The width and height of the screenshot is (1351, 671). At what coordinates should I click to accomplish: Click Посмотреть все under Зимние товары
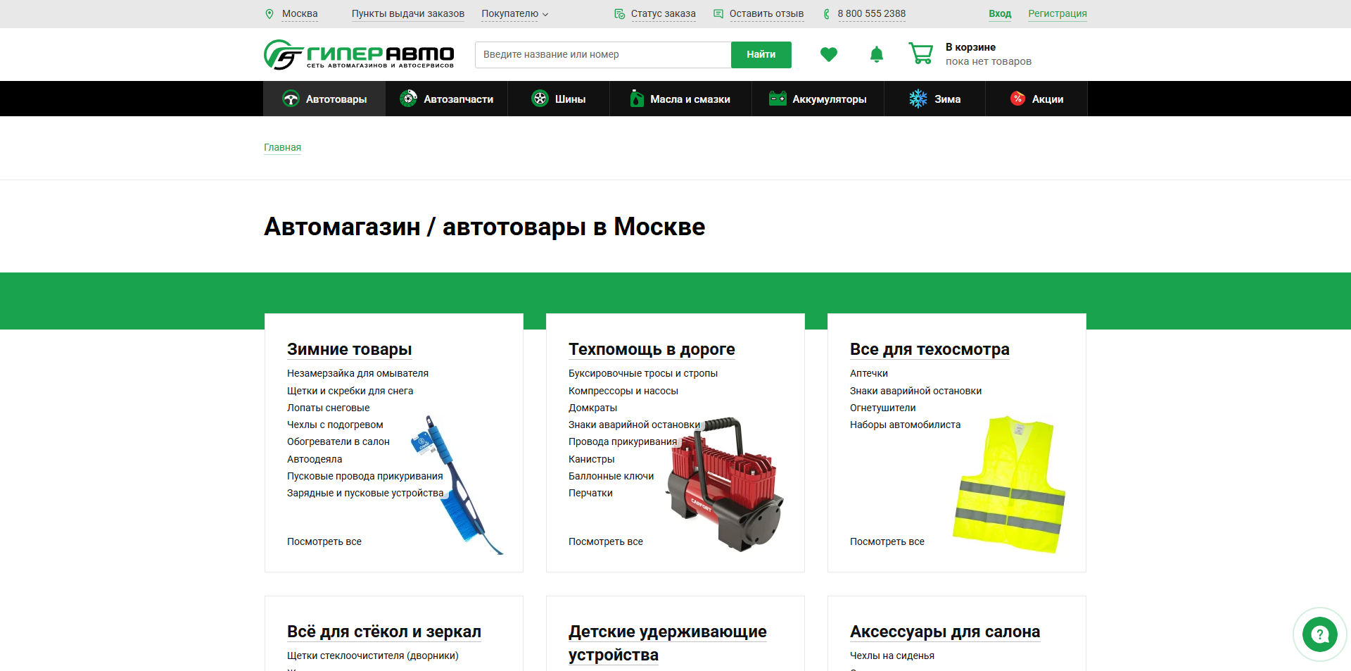324,541
